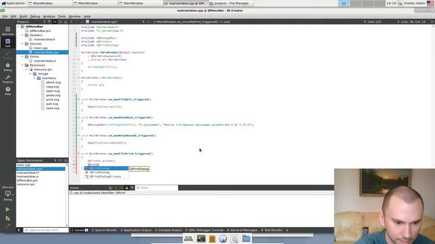Open the Tools menu
This screenshot has height=244, width=435.
(62, 16)
